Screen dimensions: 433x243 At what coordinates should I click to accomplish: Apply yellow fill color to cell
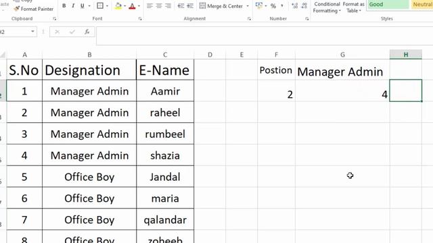(118, 6)
